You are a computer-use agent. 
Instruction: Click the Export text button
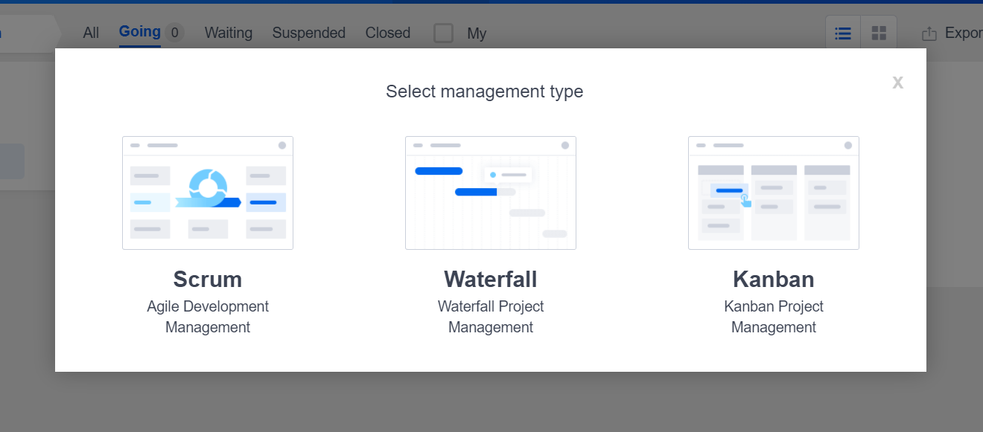pos(963,33)
